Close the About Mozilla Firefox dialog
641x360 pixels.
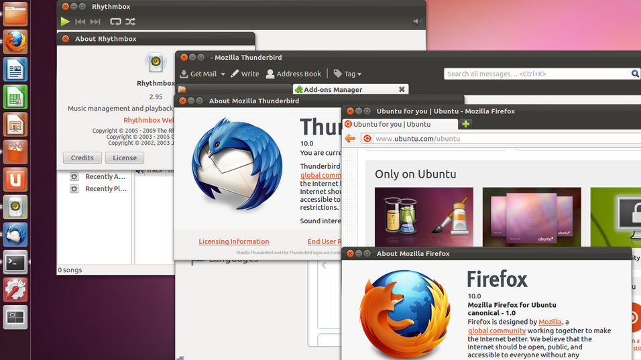coord(350,254)
